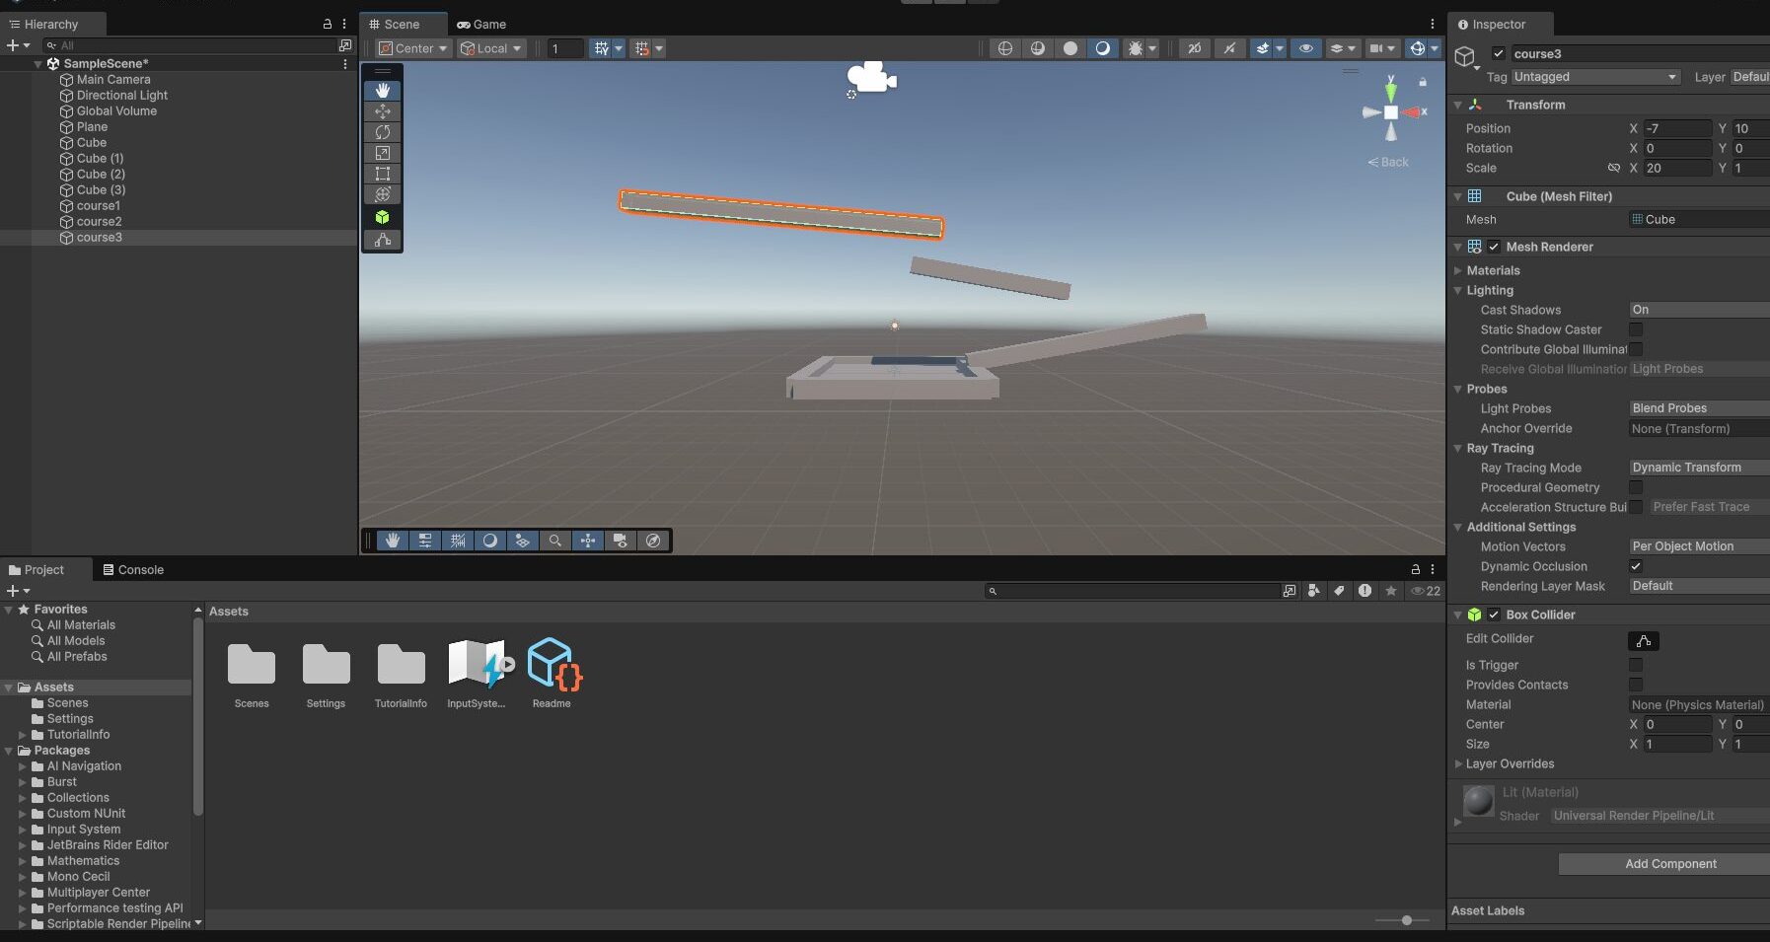The height and width of the screenshot is (942, 1770).
Task: Toggle the Mesh Renderer enabled checkbox
Action: 1494,247
